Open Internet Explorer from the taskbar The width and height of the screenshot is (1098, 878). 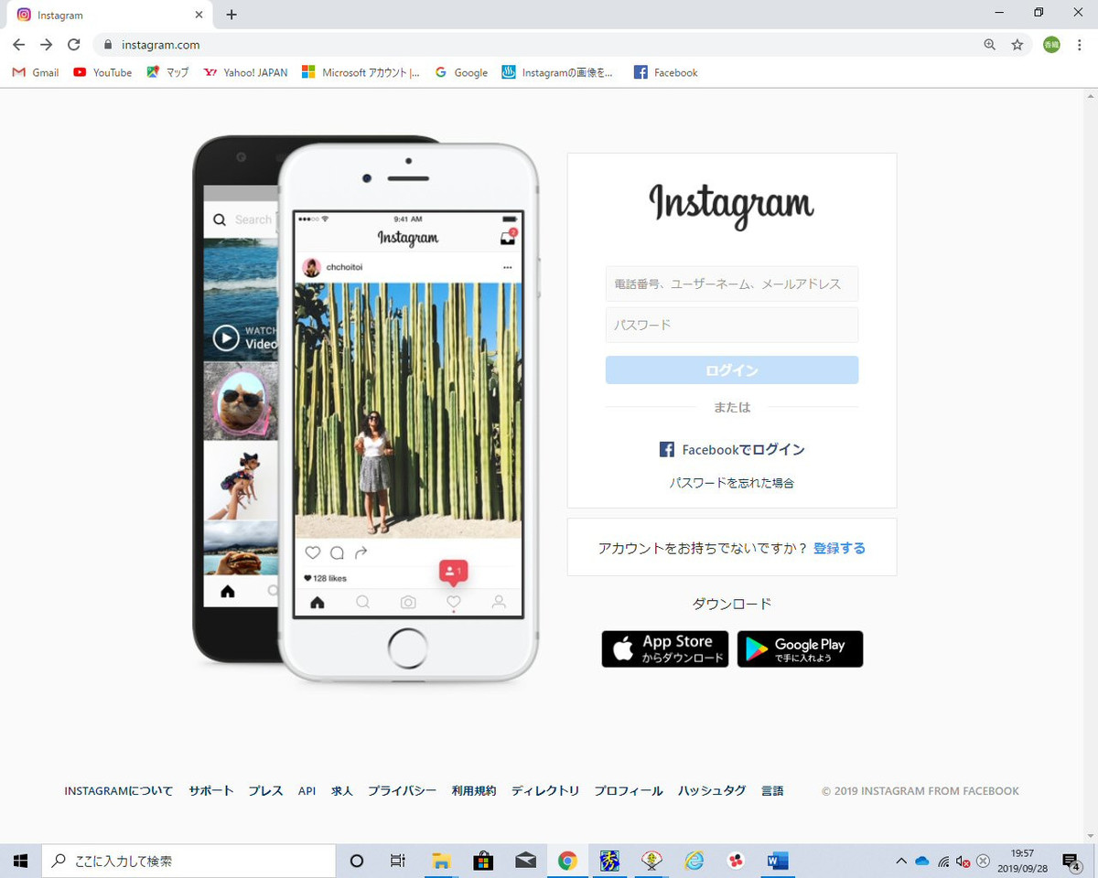[694, 861]
